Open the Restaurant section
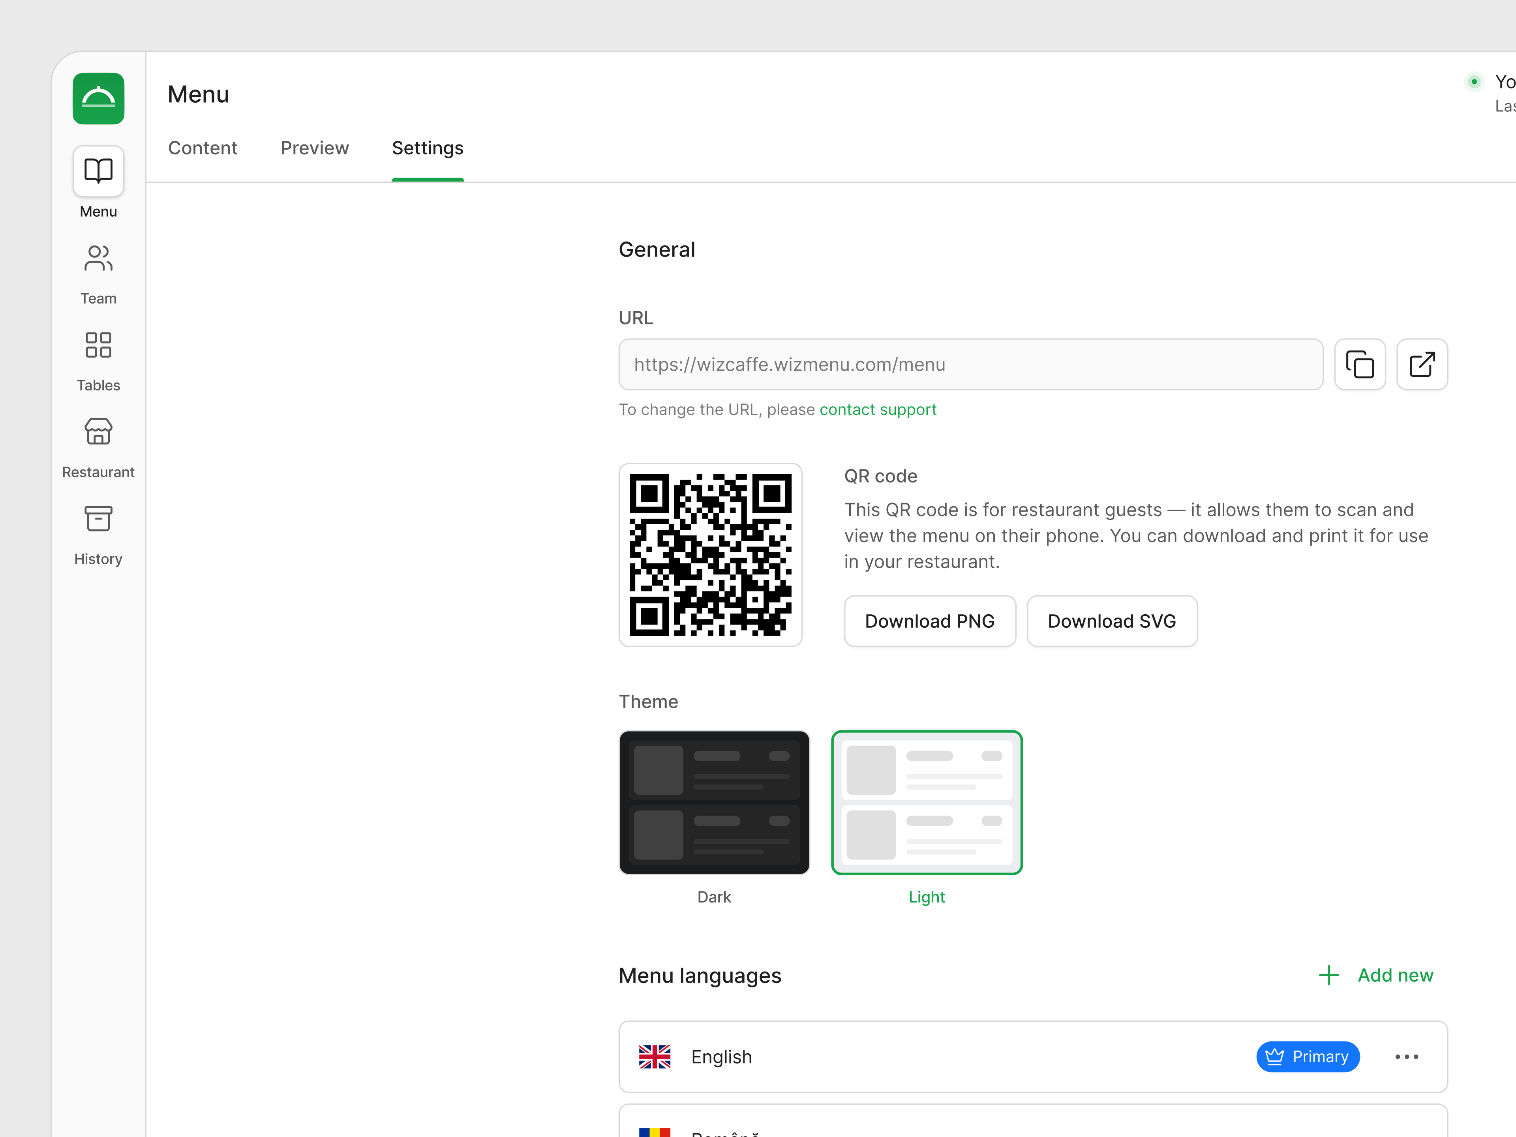Screen dimensions: 1516x1137 click(98, 449)
